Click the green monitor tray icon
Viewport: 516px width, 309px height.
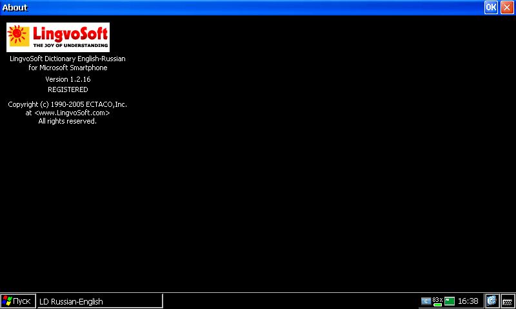[x=449, y=301]
